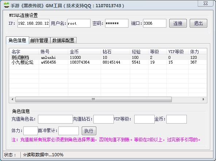Sort by the 名字 column header

point(24,52)
